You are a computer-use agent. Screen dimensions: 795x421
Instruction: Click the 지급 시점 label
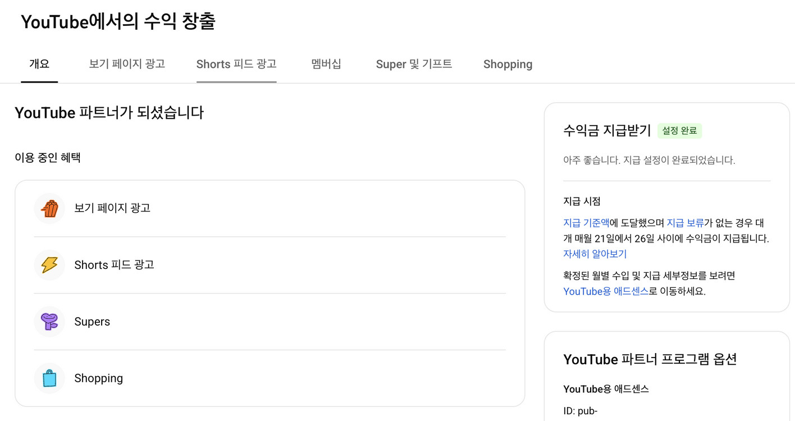[582, 201]
